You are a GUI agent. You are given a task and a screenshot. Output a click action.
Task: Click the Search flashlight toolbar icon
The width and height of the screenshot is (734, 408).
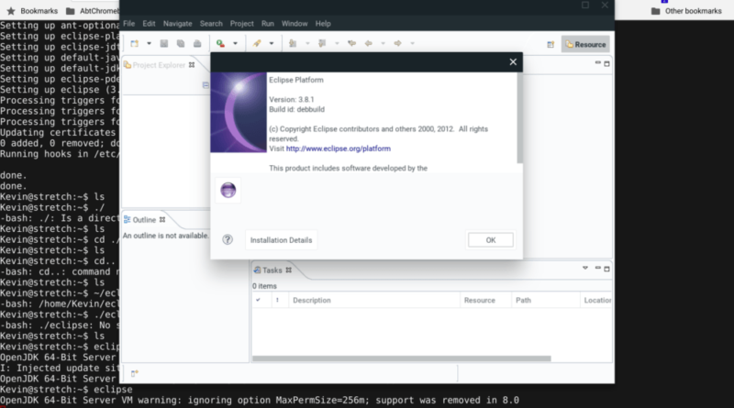coord(257,43)
